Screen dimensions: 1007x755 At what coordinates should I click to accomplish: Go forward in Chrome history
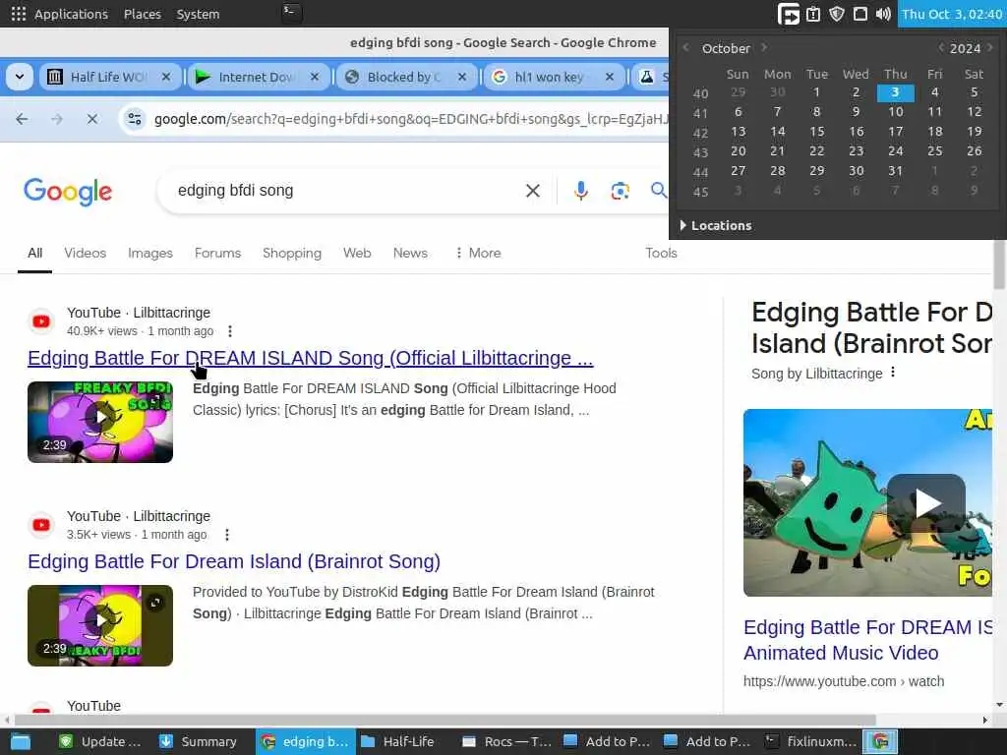click(x=57, y=119)
